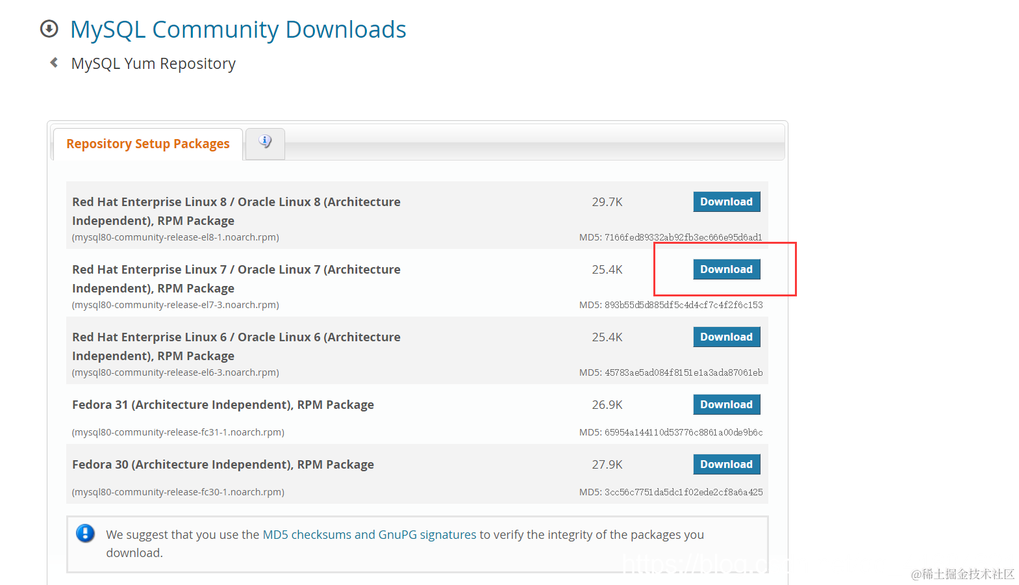
Task: Click the 25.4K size of the EL6 package
Action: click(x=607, y=337)
